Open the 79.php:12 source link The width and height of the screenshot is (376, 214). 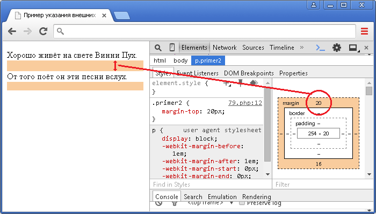245,103
